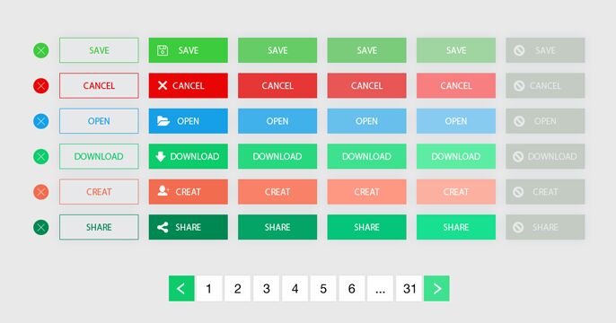This screenshot has height=323, width=616.
Task: Click the palest salmon solid CREAT button
Action: pos(456,191)
